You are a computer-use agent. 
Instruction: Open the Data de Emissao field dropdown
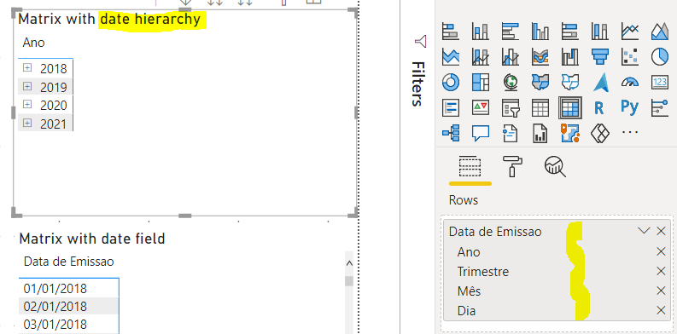click(x=644, y=231)
